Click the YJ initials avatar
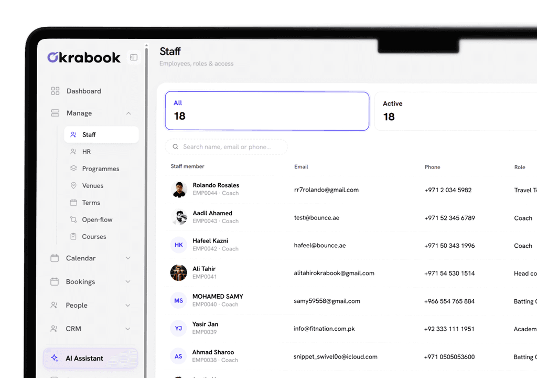 [178, 328]
